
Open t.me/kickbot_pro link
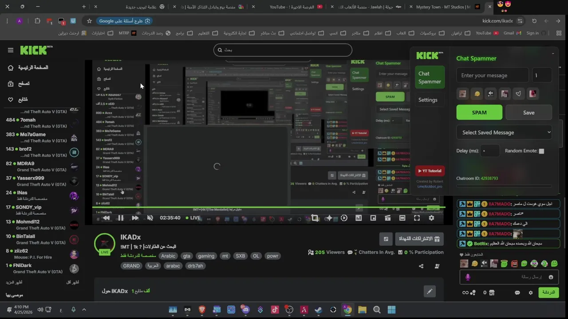click(x=430, y=187)
